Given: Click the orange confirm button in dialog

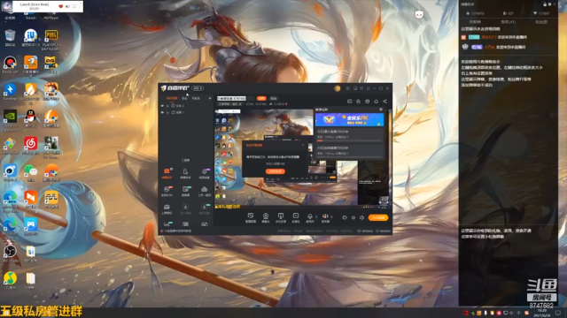Looking at the screenshot, I should tap(276, 171).
